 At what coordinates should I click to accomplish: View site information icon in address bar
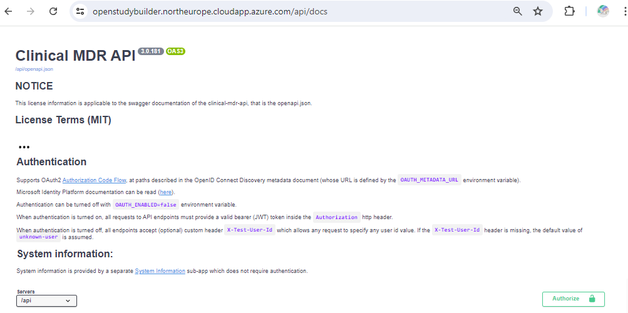point(81,11)
